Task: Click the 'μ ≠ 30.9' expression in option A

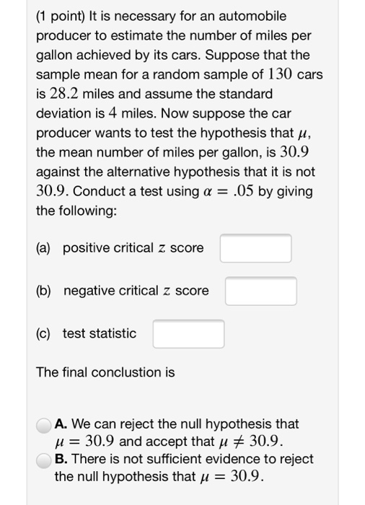Action: pyautogui.click(x=250, y=442)
